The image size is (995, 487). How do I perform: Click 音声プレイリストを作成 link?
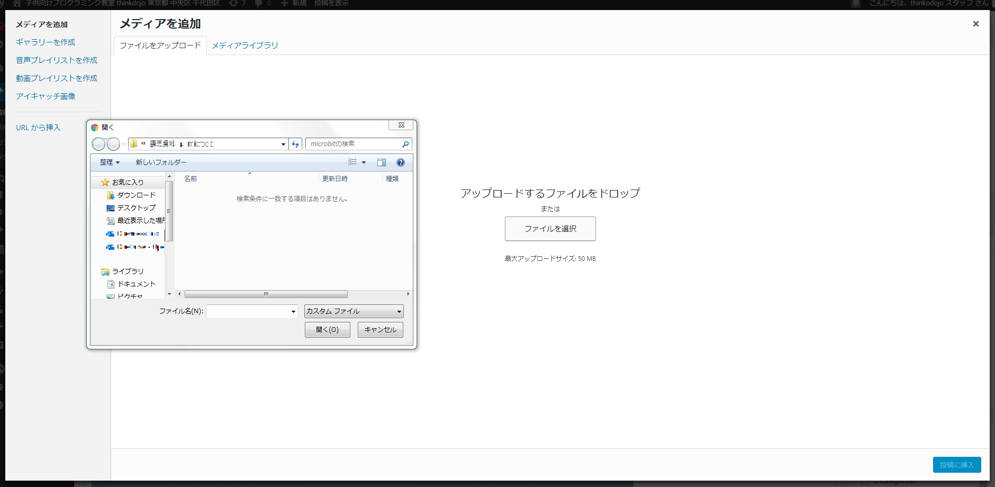click(x=57, y=60)
